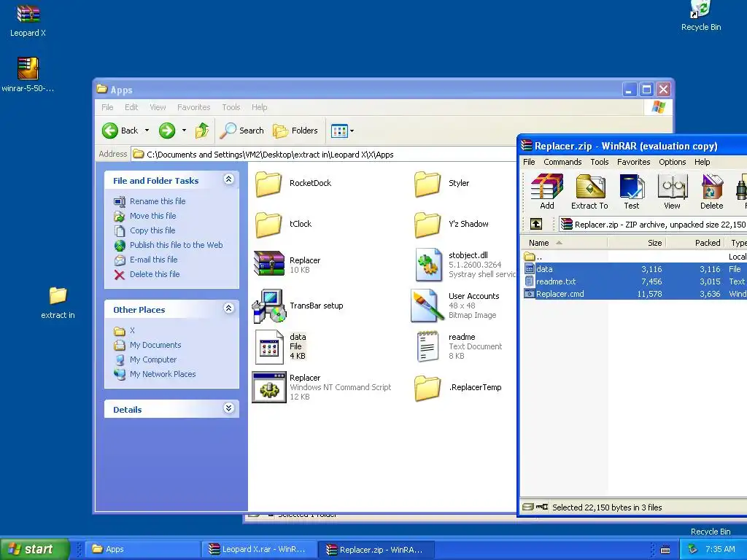Select Leopard X desktop icon
The width and height of the screenshot is (747, 560).
(28, 20)
